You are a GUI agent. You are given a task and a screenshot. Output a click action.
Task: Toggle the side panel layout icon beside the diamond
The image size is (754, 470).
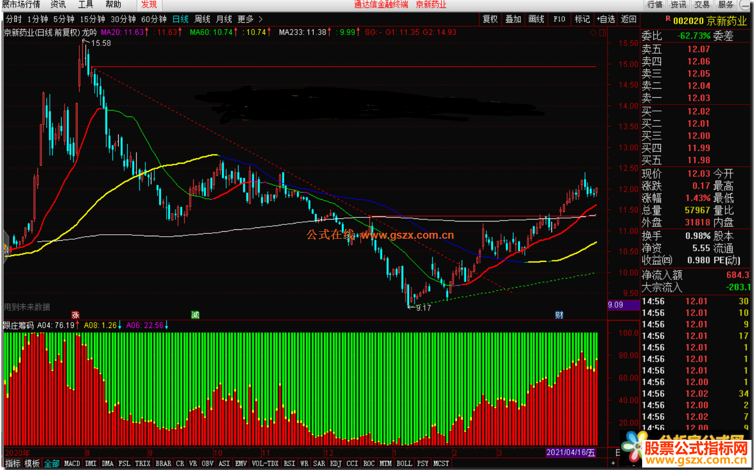(x=602, y=33)
